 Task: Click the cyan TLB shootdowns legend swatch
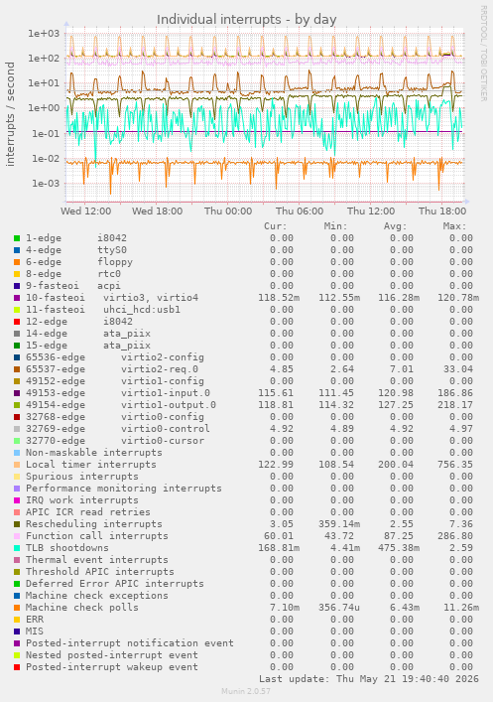pos(17,548)
